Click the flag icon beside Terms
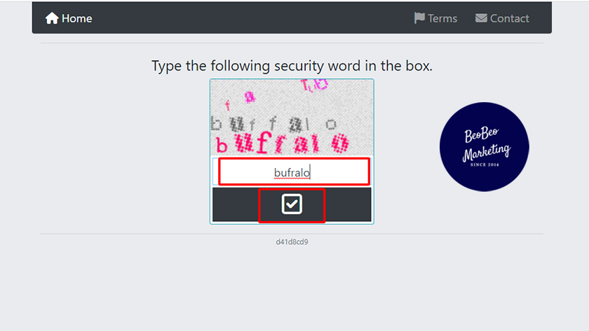Image resolution: width=589 pixels, height=331 pixels. pos(419,18)
